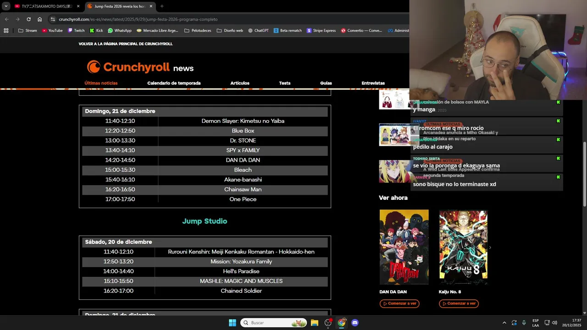The height and width of the screenshot is (330, 587).
Task: Close the SAKAMOTO DAYS tab
Action: click(78, 6)
